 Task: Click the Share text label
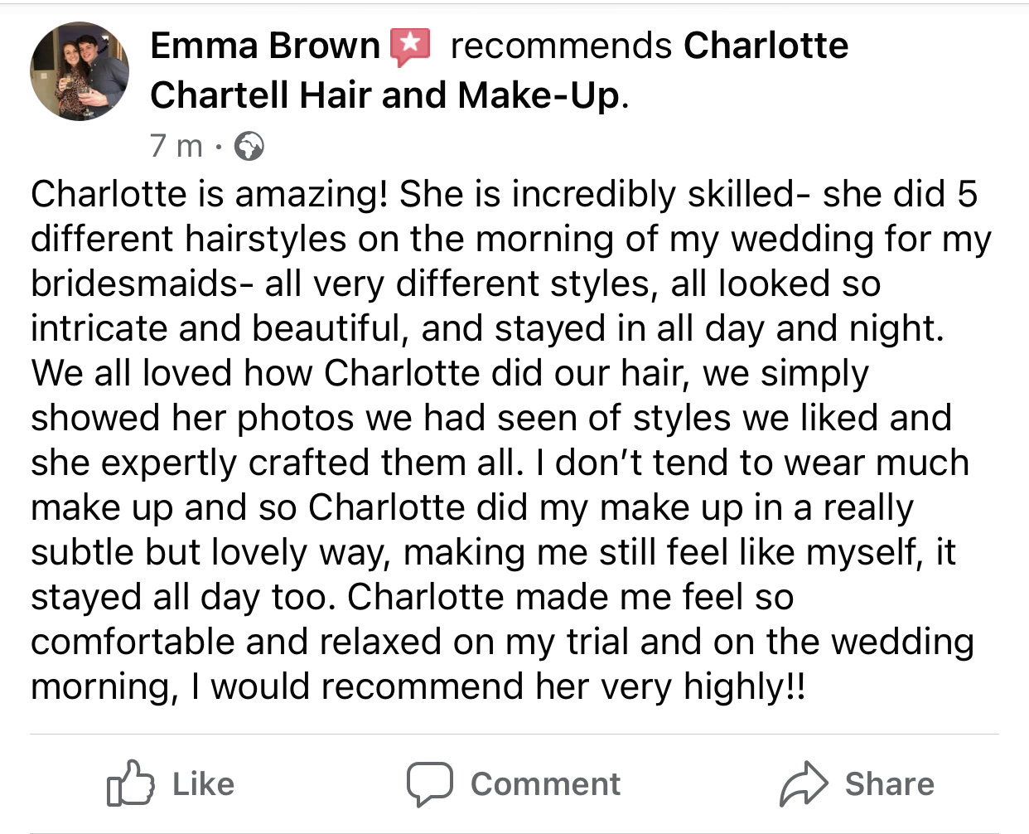(x=890, y=784)
